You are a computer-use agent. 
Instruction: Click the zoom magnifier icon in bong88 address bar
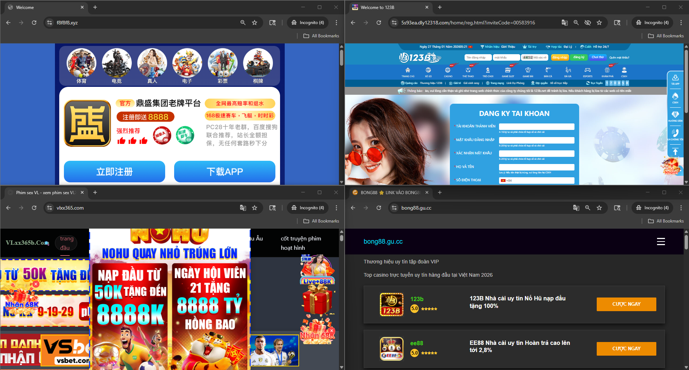click(x=588, y=208)
